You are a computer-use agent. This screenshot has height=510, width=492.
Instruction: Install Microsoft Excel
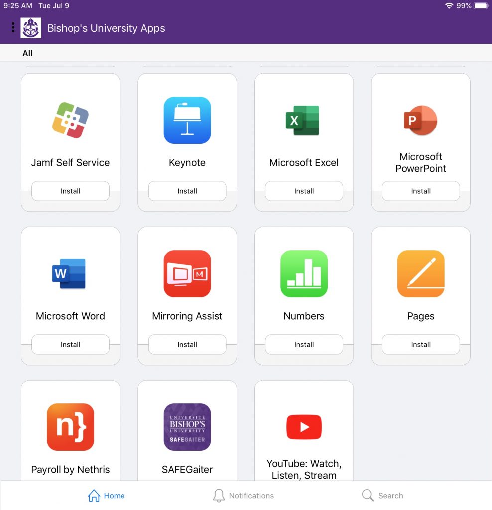pyautogui.click(x=304, y=191)
